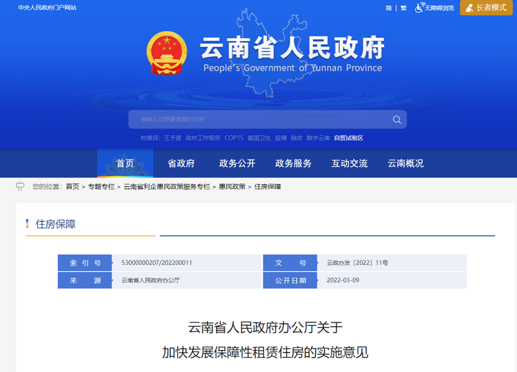The image size is (517, 372).
Task: Open the 省政府 menu
Action: click(x=181, y=163)
